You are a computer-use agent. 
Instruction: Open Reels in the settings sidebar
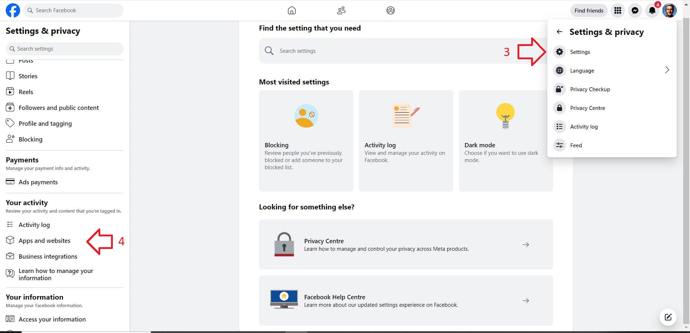coord(65,92)
